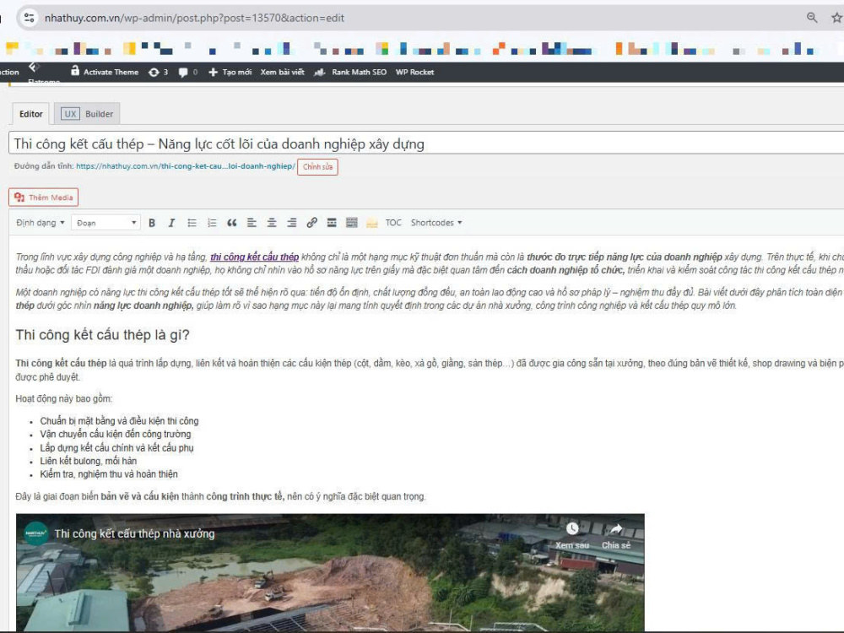Align text right
Image resolution: width=844 pixels, height=633 pixels.
[x=292, y=223]
